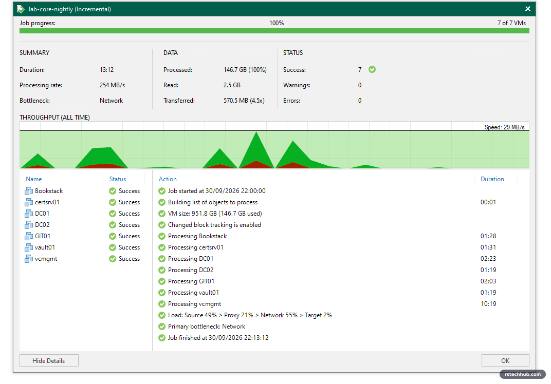The height and width of the screenshot is (384, 551).
Task: Click checkmark icon beside Processing vcmgmt
Action: (161, 304)
